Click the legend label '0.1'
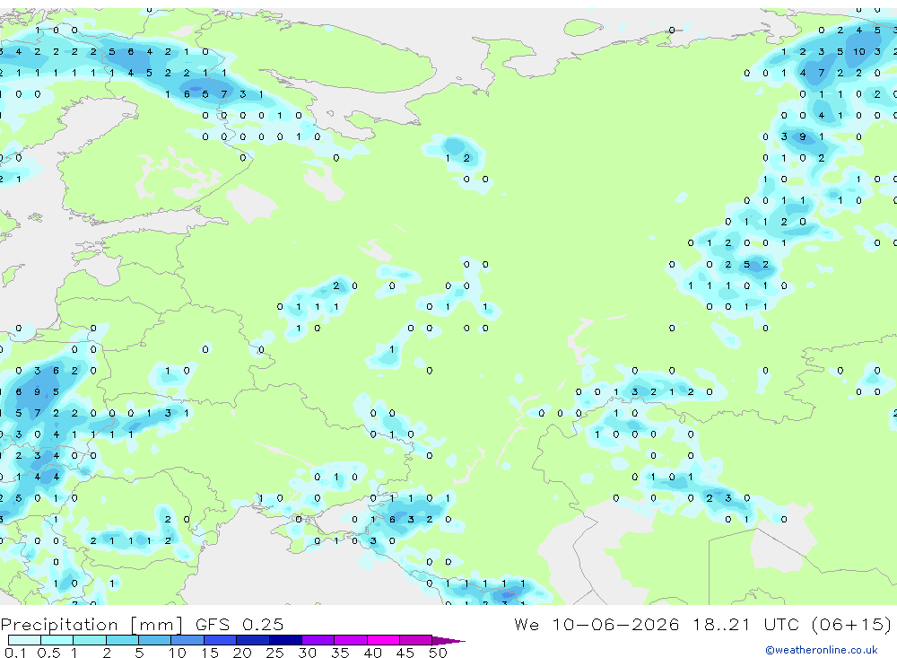Viewport: 897px width, 658px height. [15, 653]
